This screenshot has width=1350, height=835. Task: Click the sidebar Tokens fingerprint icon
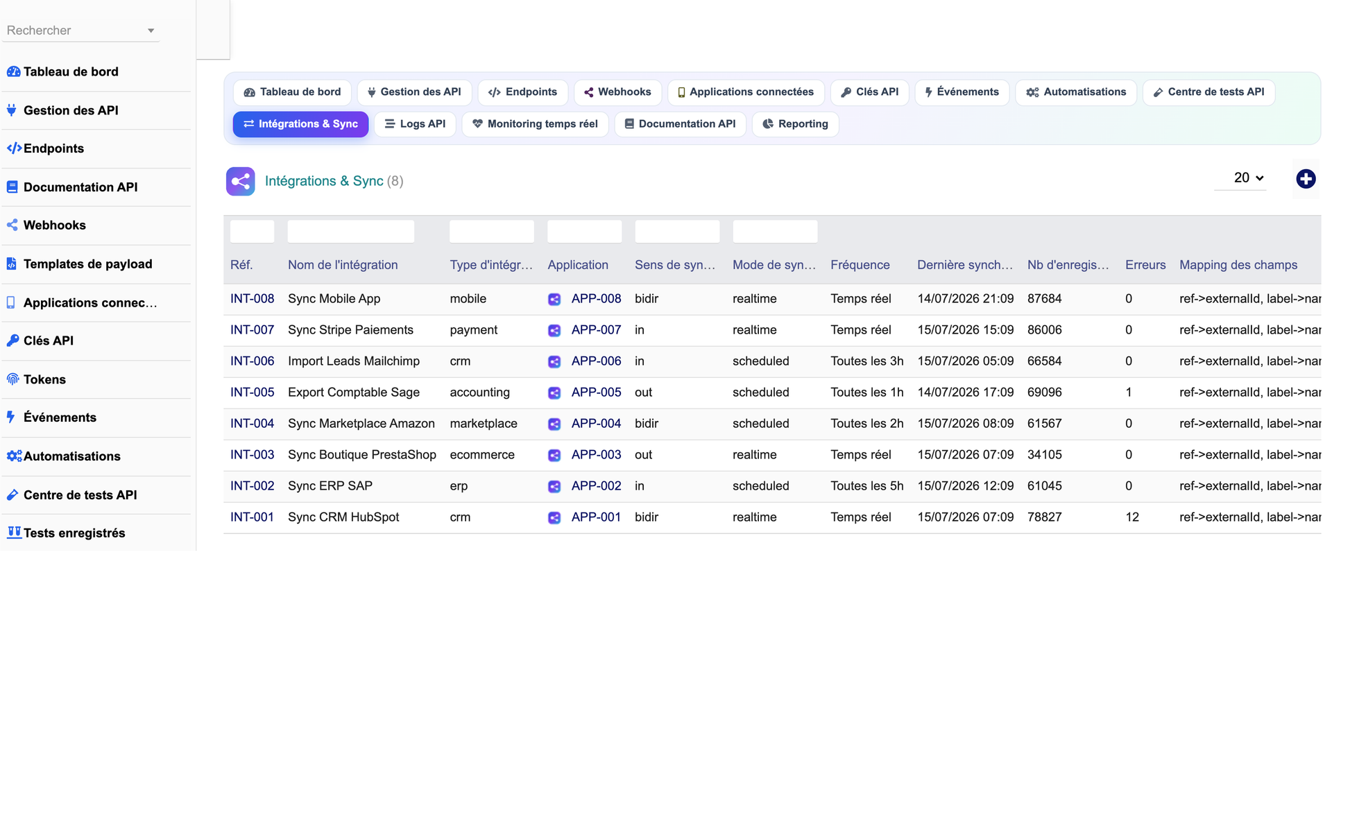(x=12, y=379)
